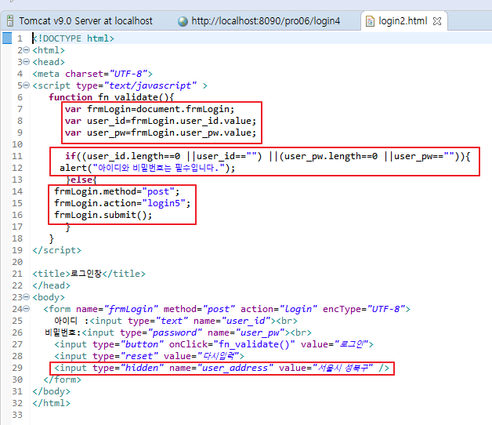Click 'var user_pw=frmLogin.user_pw.value;' line
Screen dimensions: 492x425
(x=161, y=133)
